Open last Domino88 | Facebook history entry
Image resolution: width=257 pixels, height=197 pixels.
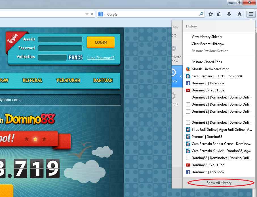[x=219, y=172]
